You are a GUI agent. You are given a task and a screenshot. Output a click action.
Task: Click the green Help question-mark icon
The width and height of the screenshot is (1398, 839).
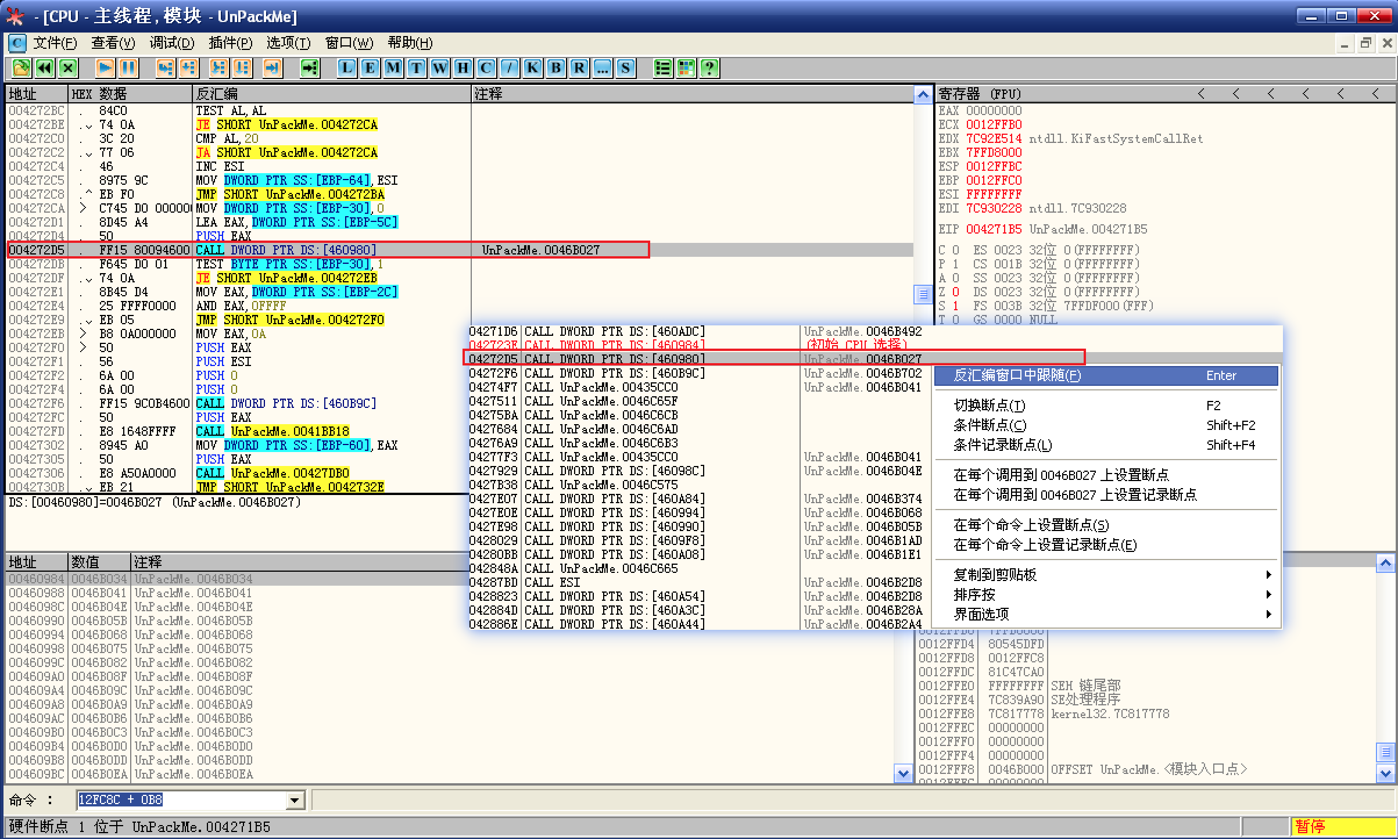(x=709, y=69)
